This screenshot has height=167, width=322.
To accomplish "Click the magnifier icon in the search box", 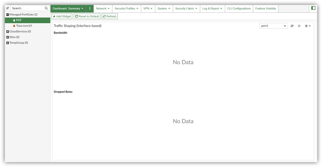I will point(46,8).
